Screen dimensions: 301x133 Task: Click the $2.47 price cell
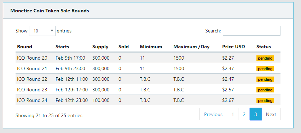(x=228, y=79)
